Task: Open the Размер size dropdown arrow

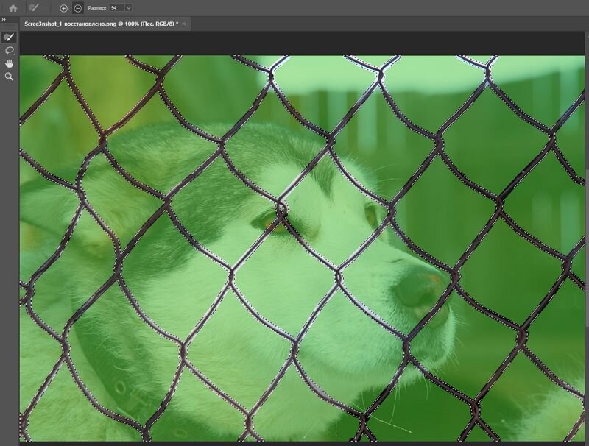Action: (x=128, y=8)
